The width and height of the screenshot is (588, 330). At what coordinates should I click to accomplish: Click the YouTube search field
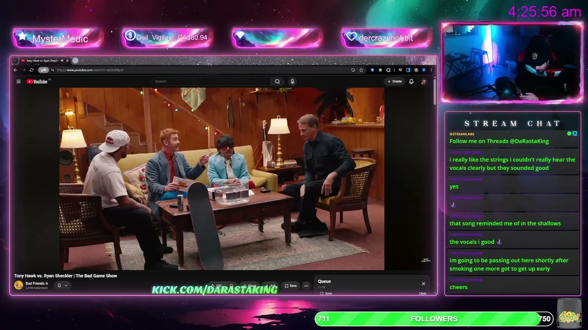211,82
